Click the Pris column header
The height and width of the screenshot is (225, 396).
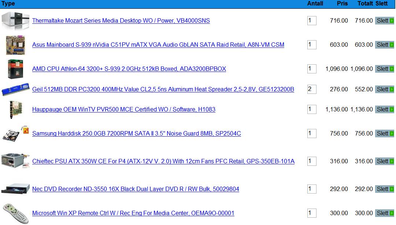342,4
